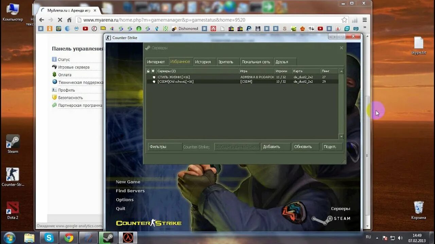Screen dimensions: 435x244
Task: Sort by the Игроки column header
Action: (283, 71)
